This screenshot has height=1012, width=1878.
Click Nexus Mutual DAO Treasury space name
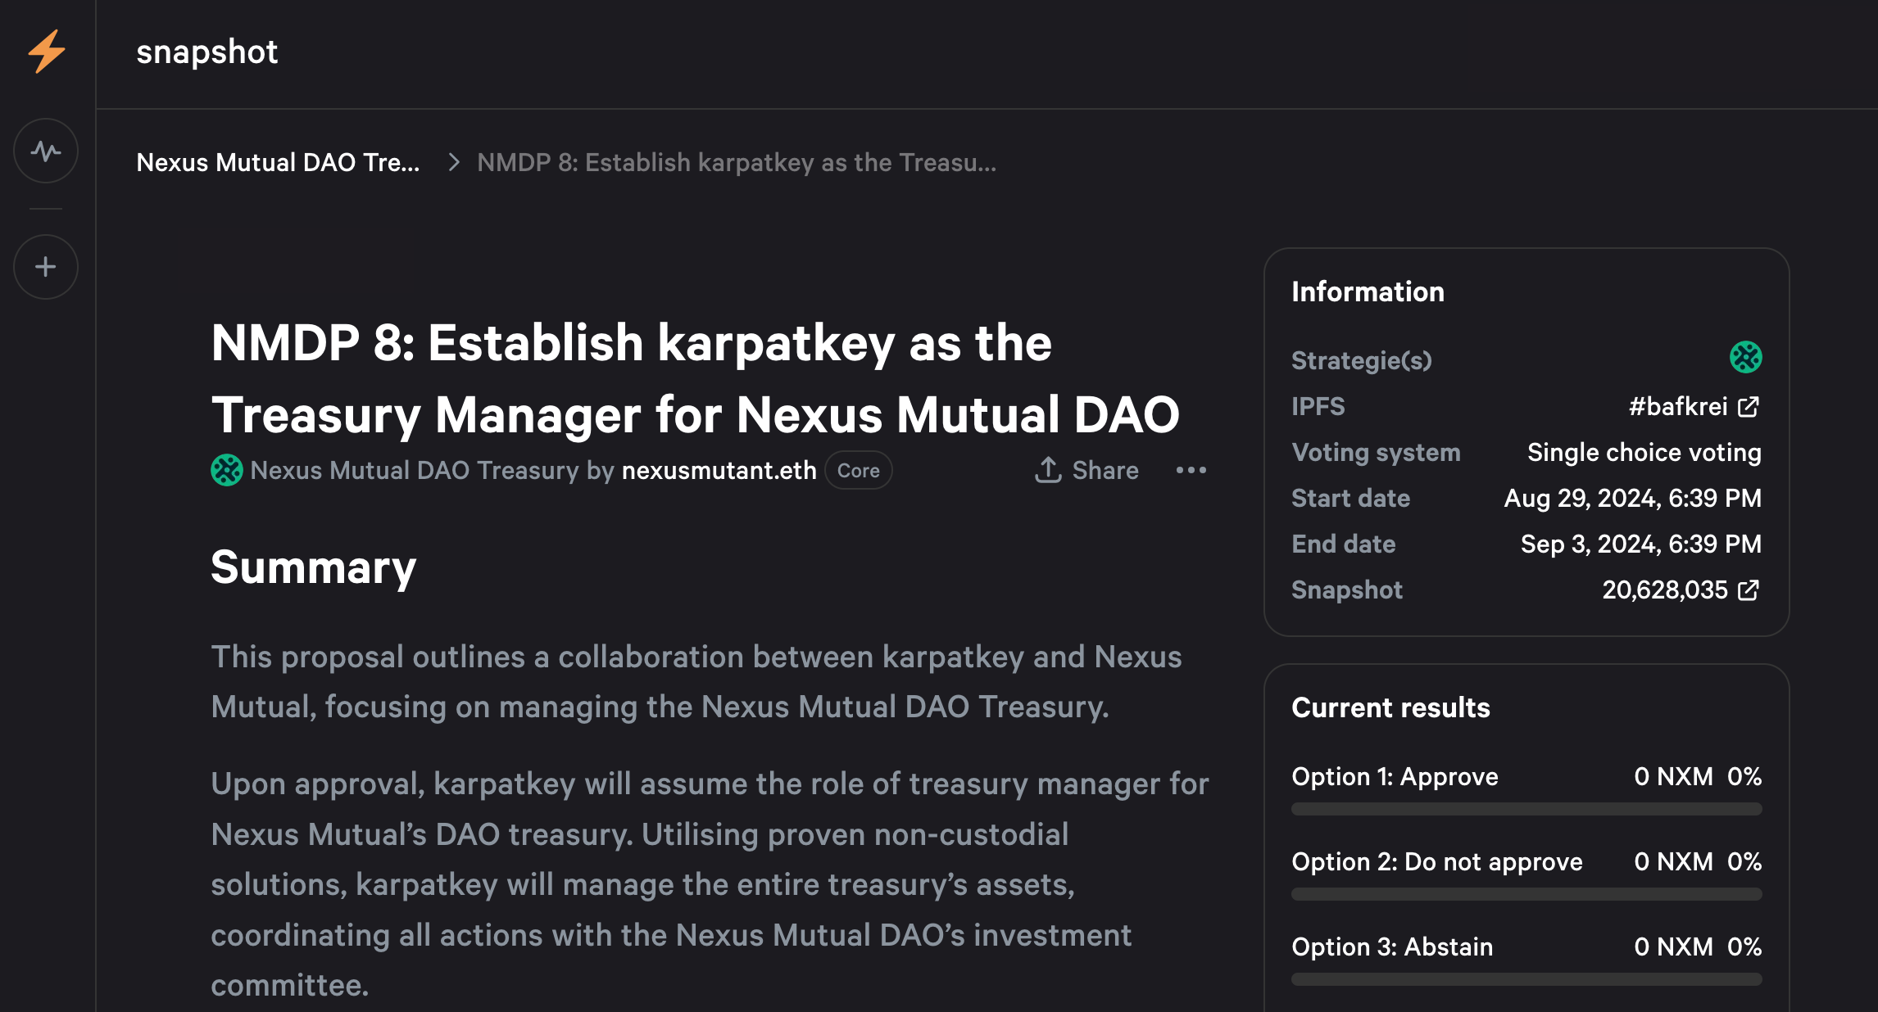(415, 471)
